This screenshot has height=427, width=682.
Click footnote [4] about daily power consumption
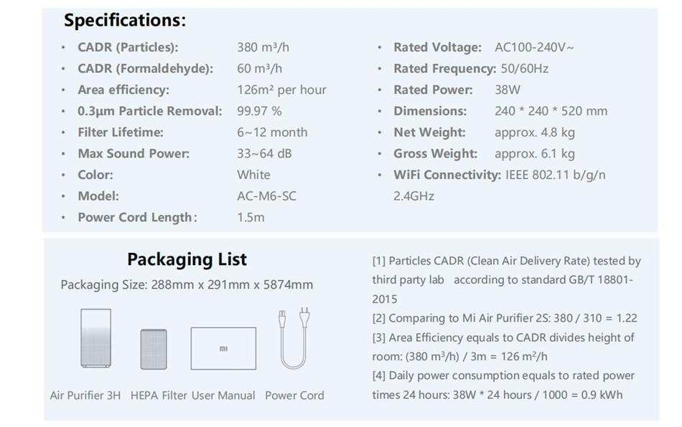click(503, 385)
